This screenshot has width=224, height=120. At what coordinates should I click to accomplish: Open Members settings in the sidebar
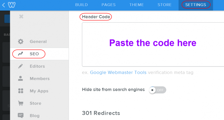(x=39, y=78)
